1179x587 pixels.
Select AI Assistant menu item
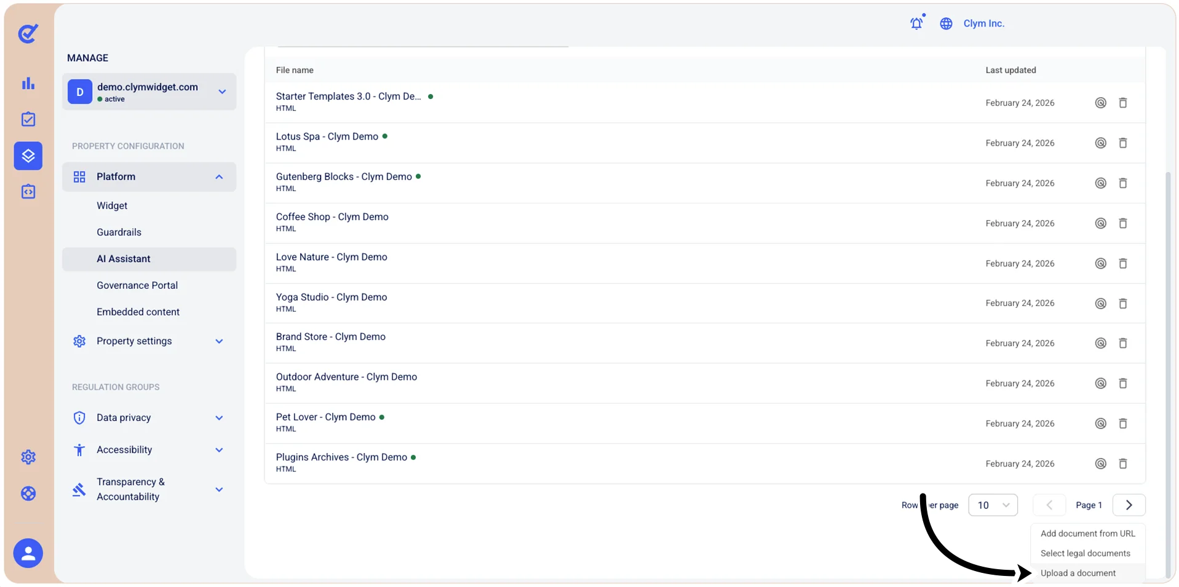click(149, 259)
